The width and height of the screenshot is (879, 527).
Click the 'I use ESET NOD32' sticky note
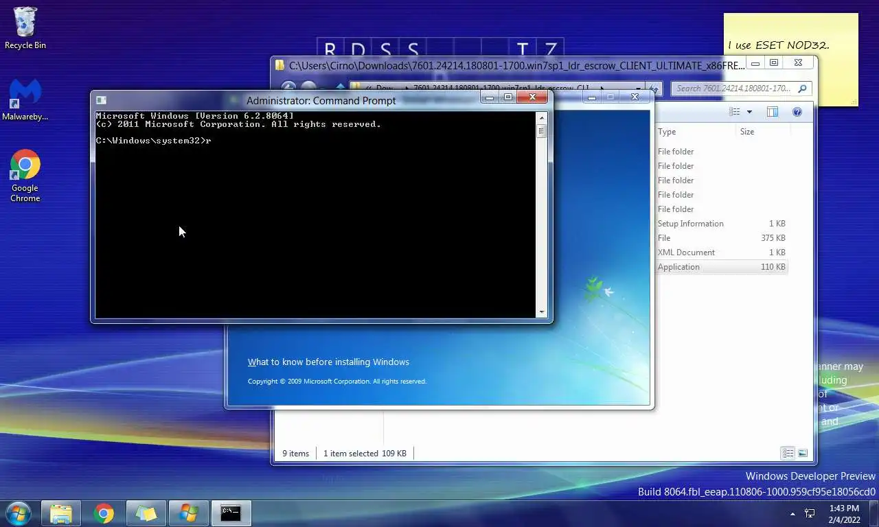pos(779,45)
